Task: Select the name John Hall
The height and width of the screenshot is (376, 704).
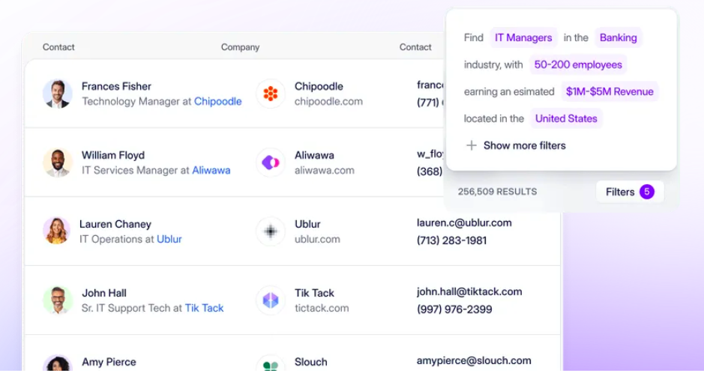Action: point(104,293)
